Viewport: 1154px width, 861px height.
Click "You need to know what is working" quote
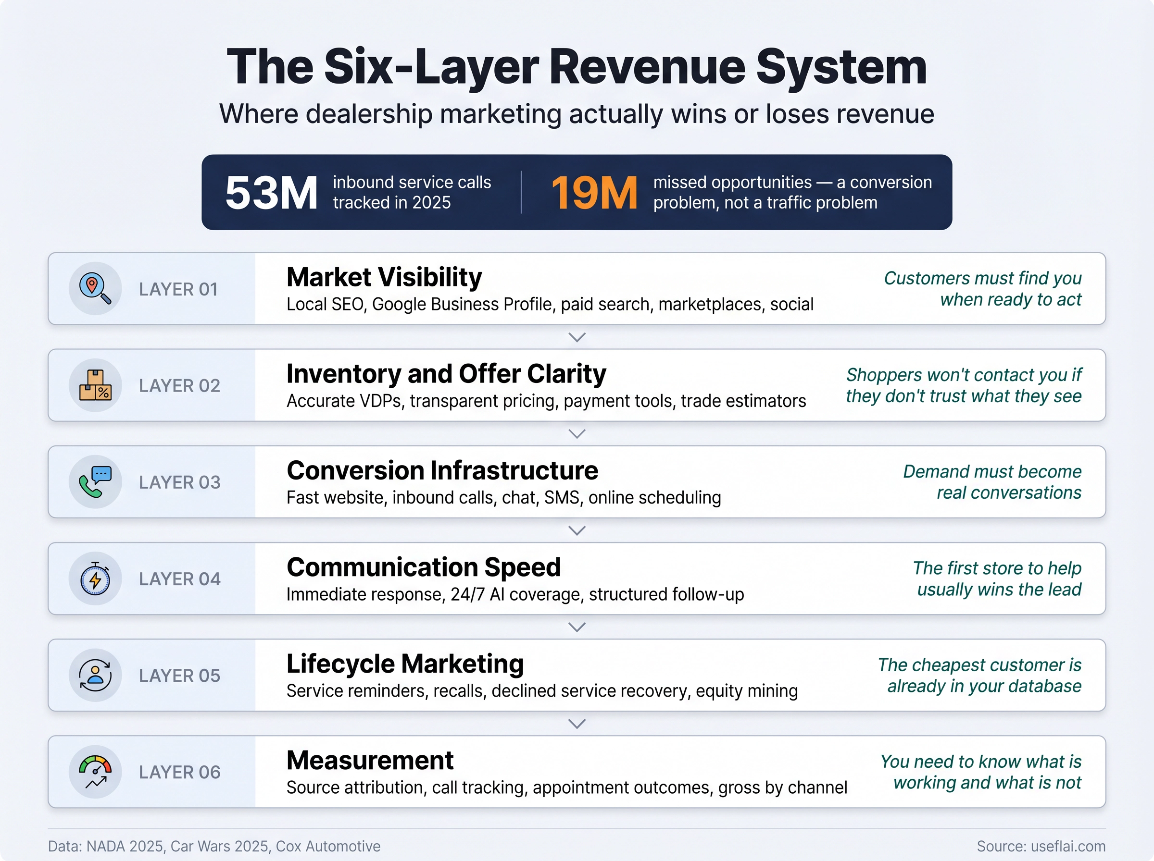(x=981, y=772)
